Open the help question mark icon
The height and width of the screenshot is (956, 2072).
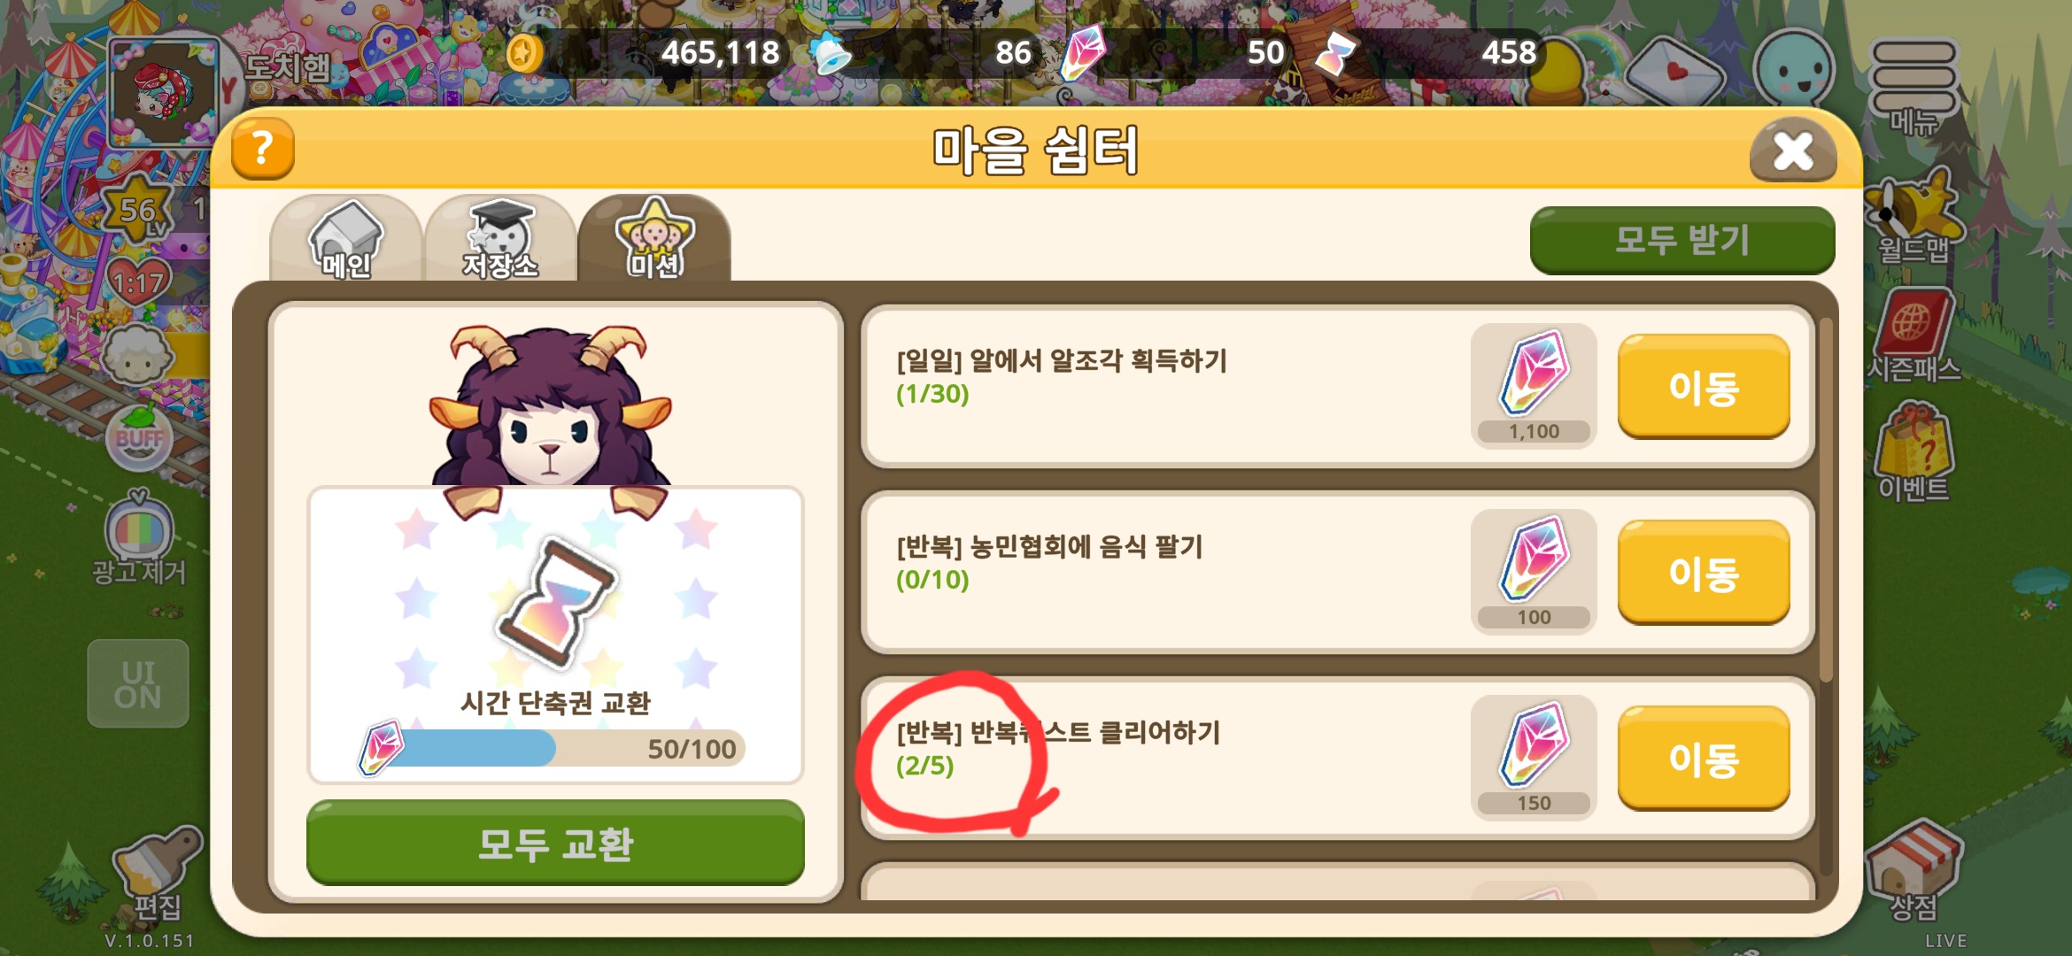pos(263,149)
